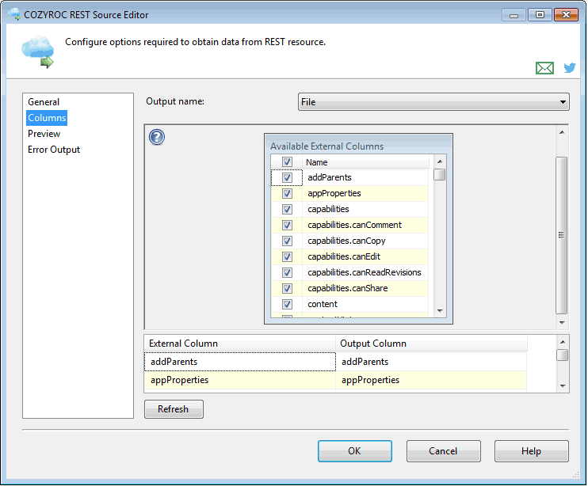Image resolution: width=588 pixels, height=486 pixels.
Task: Toggle the capabilities checkbox
Action: (x=287, y=209)
